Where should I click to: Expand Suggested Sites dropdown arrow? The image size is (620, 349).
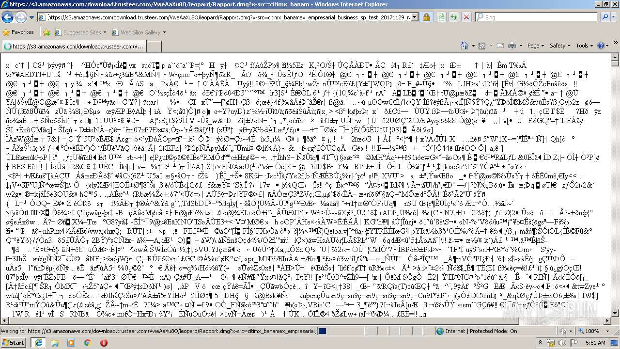click(x=105, y=32)
